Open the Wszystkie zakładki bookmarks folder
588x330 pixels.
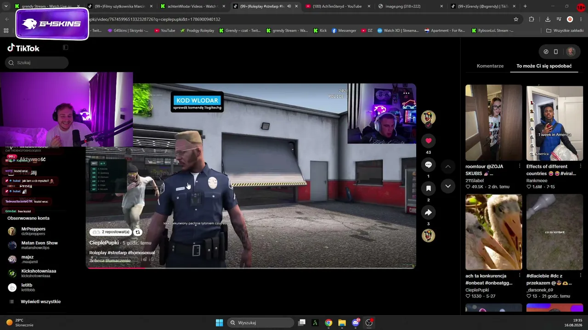[565, 31]
